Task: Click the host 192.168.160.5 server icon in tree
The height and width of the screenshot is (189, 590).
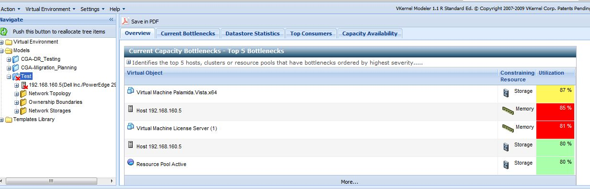Action: tap(24, 85)
